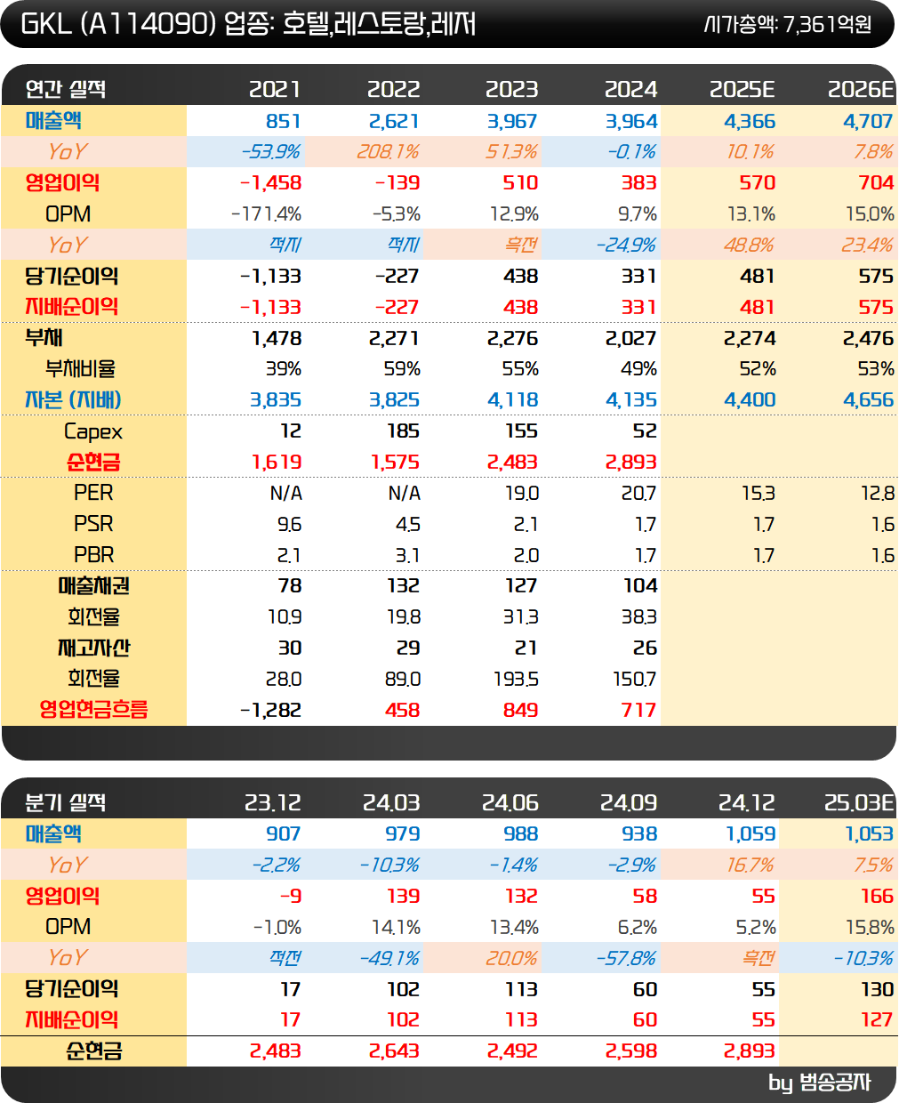Click 2025E 매출액 value 4,366
The width and height of the screenshot is (899, 1103).
(750, 121)
